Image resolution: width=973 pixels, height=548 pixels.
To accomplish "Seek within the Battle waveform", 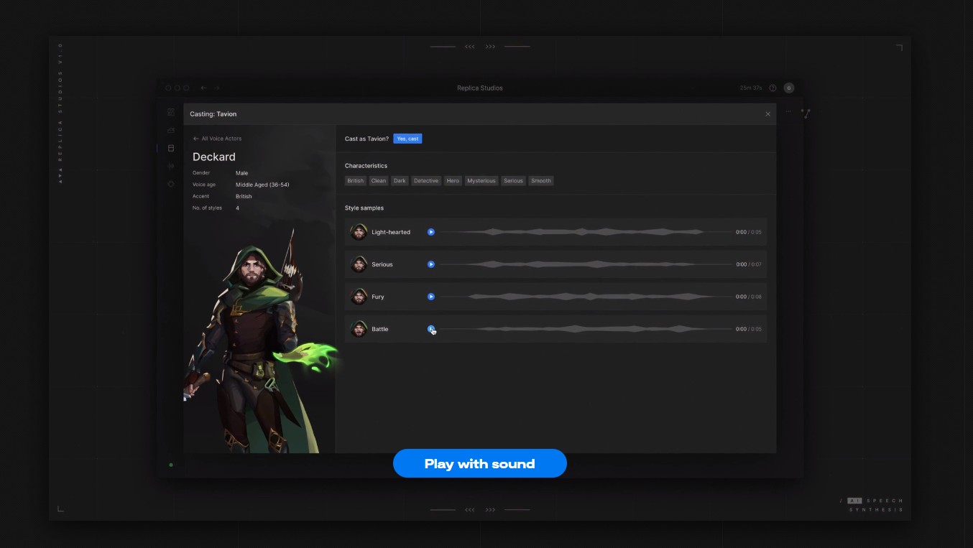I will (586, 329).
